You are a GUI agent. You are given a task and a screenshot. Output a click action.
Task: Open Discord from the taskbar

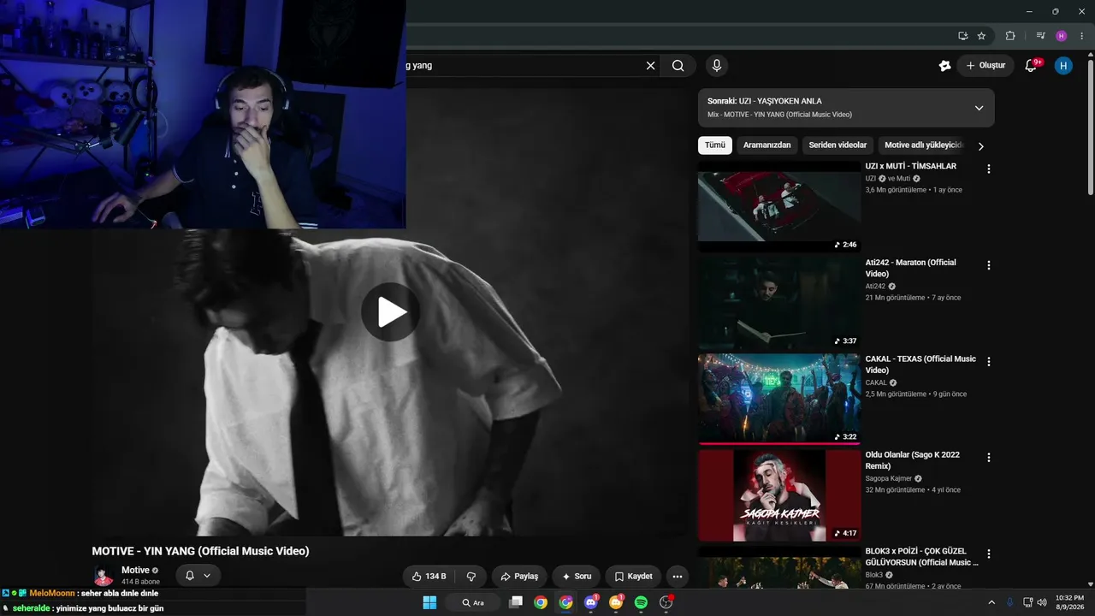(590, 602)
